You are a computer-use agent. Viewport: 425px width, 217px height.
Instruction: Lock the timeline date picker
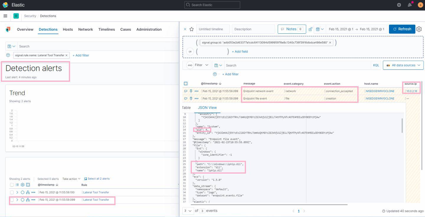[x=310, y=29]
